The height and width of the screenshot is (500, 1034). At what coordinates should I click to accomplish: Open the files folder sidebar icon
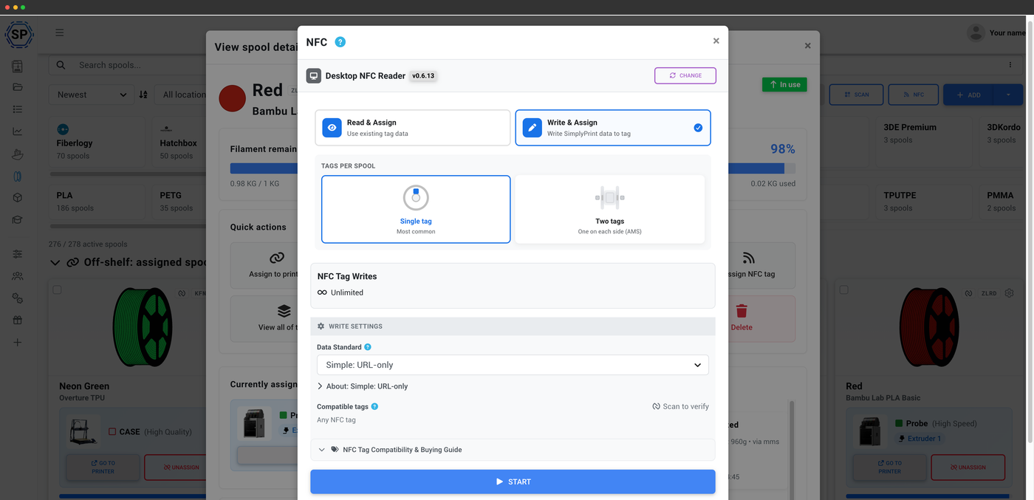click(x=18, y=87)
